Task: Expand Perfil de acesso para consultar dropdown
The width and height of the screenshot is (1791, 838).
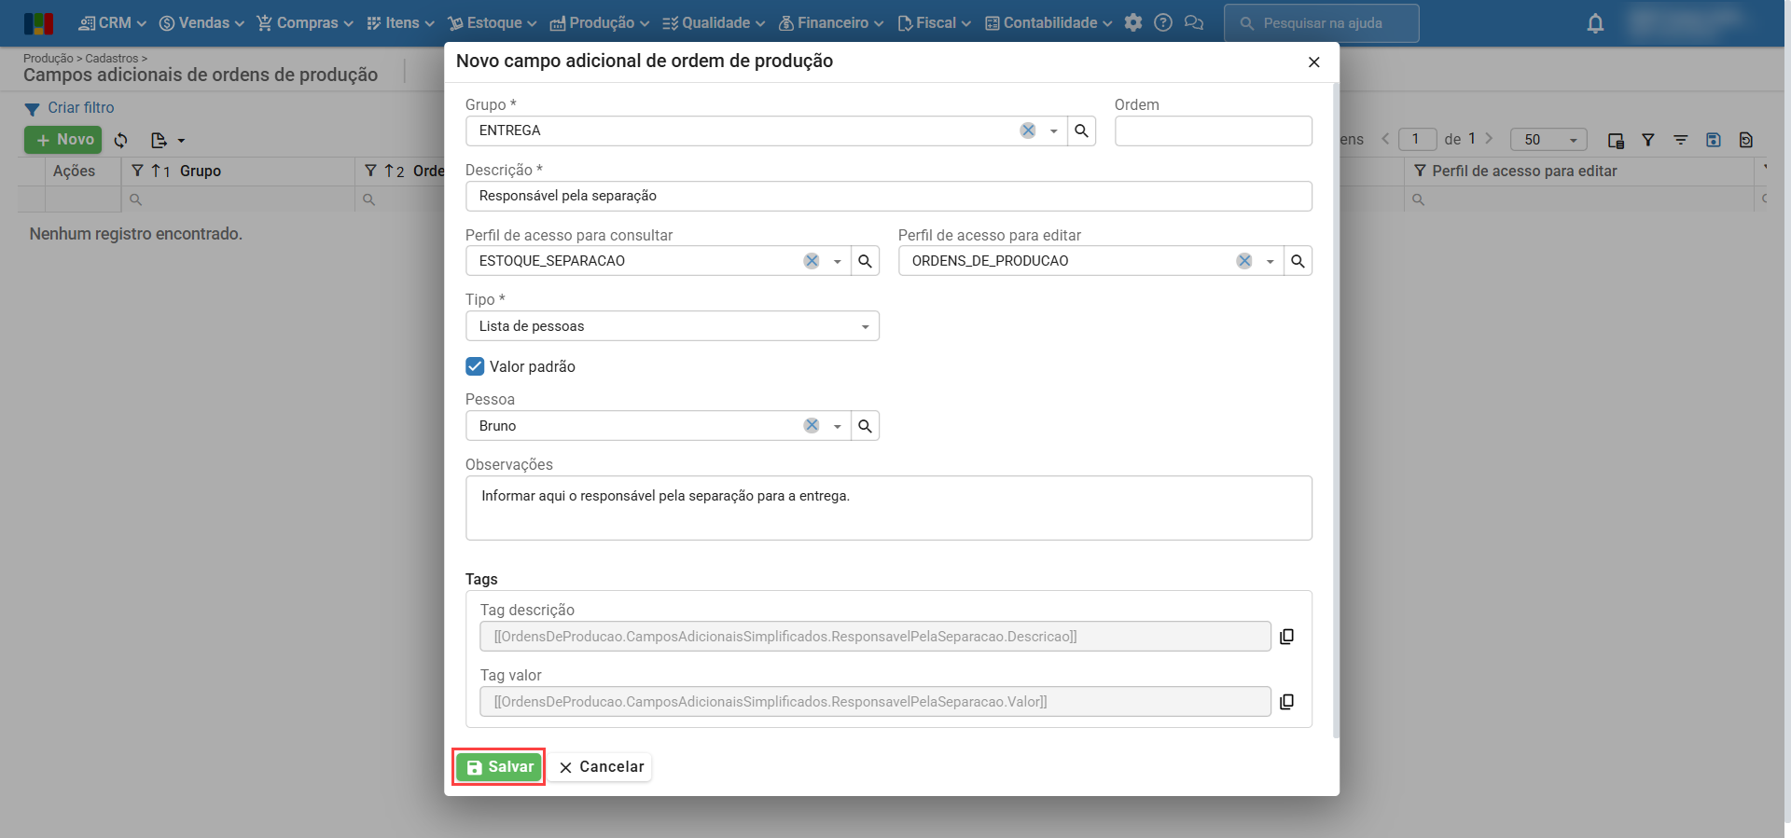Action: [x=837, y=261]
